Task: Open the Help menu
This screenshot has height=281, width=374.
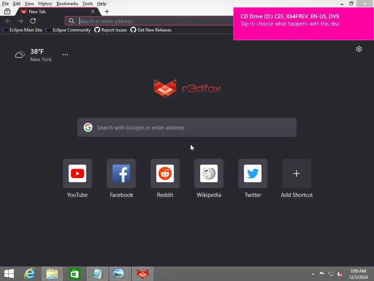Action: [x=102, y=4]
